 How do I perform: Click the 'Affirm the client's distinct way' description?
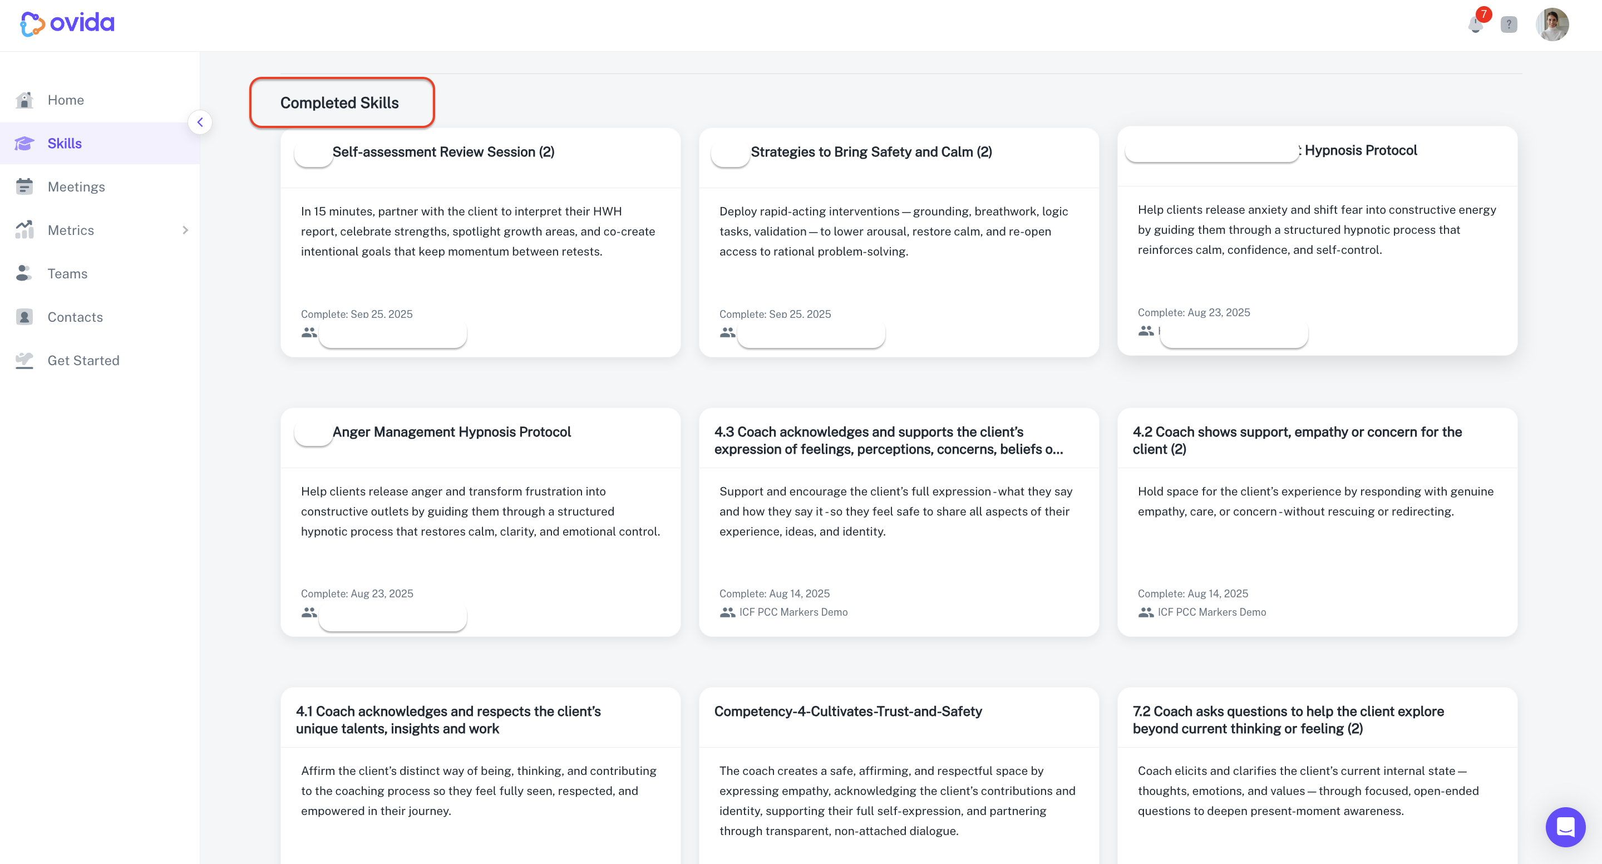pyautogui.click(x=479, y=791)
